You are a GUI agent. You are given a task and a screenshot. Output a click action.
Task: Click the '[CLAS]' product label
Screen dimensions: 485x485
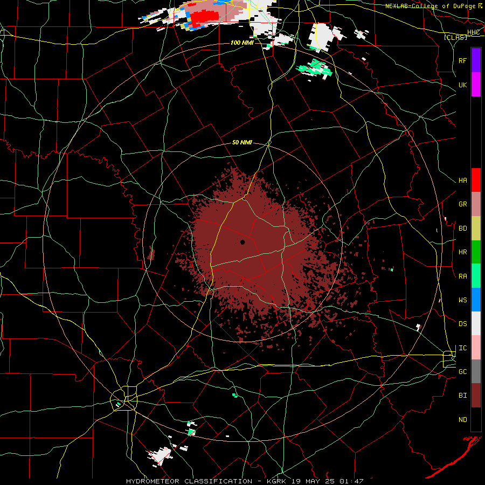[455, 37]
